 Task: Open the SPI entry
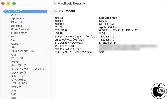coord(13,48)
